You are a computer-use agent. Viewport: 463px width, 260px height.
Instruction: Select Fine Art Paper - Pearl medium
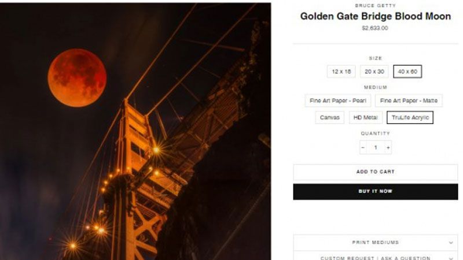[338, 101]
